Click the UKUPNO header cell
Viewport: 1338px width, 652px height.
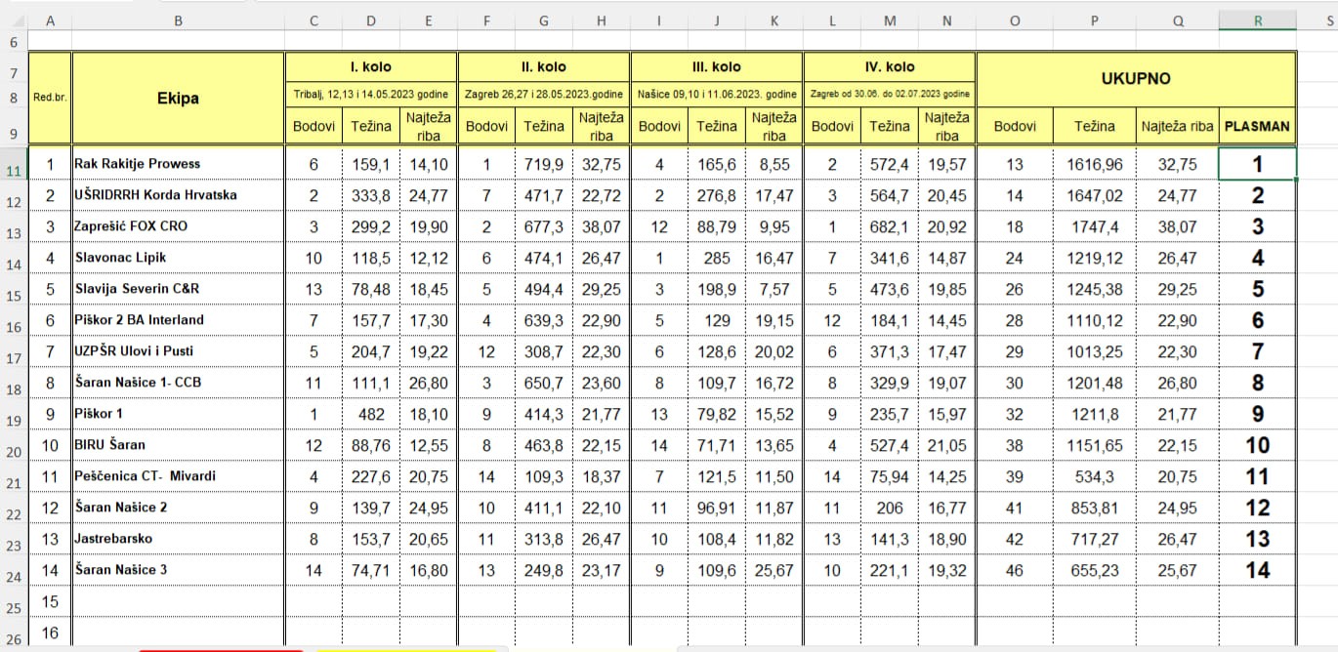click(1136, 78)
